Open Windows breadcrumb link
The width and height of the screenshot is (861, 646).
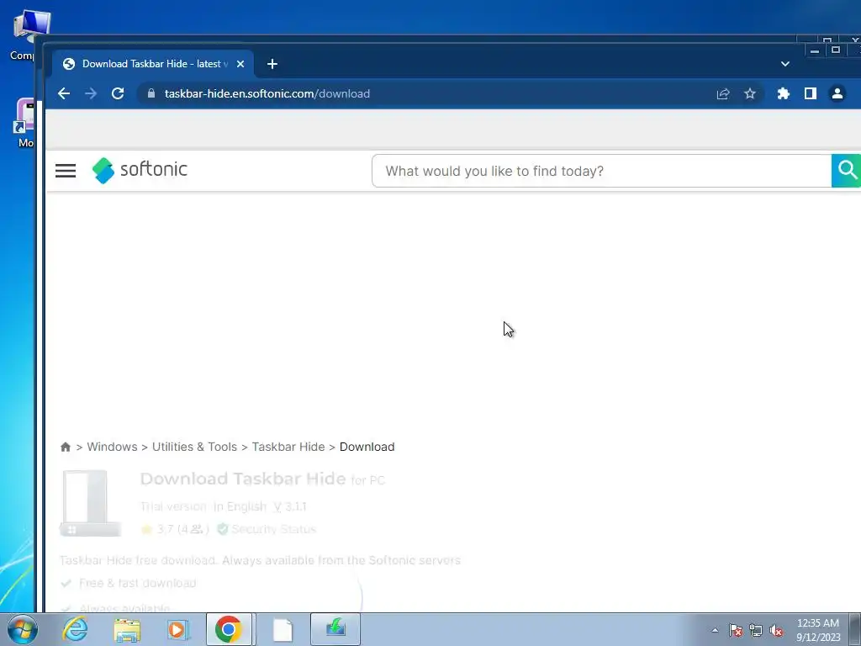coord(112,447)
